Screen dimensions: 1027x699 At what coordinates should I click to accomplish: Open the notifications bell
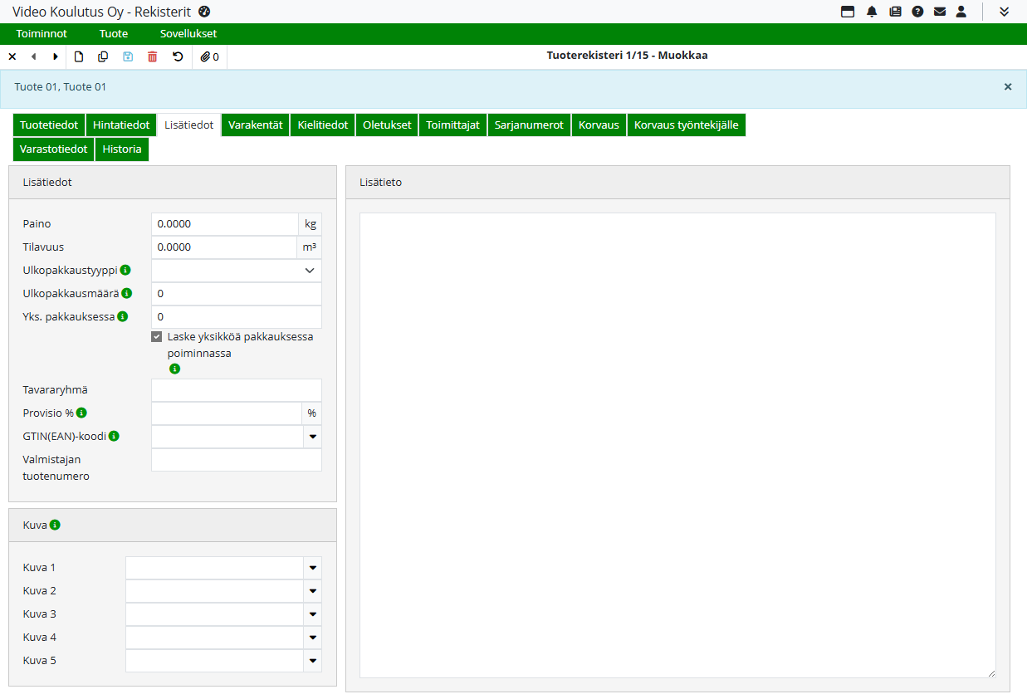[872, 12]
